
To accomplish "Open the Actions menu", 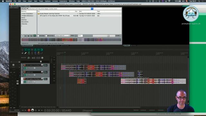I will (55, 1).
